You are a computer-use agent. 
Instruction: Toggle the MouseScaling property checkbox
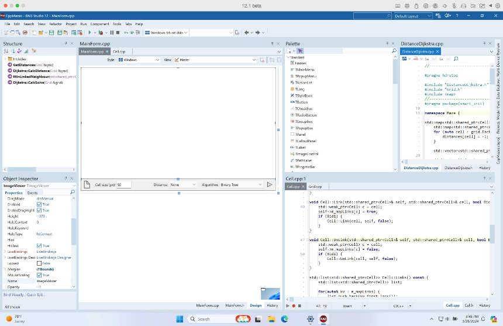pyautogui.click(x=39, y=275)
